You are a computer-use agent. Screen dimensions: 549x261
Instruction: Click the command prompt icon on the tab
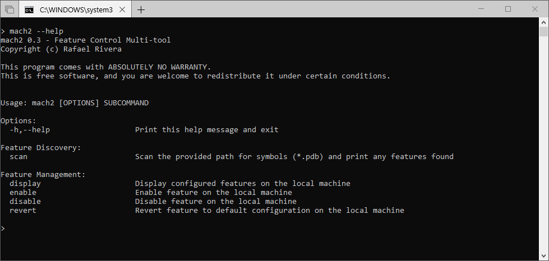pyautogui.click(x=29, y=10)
